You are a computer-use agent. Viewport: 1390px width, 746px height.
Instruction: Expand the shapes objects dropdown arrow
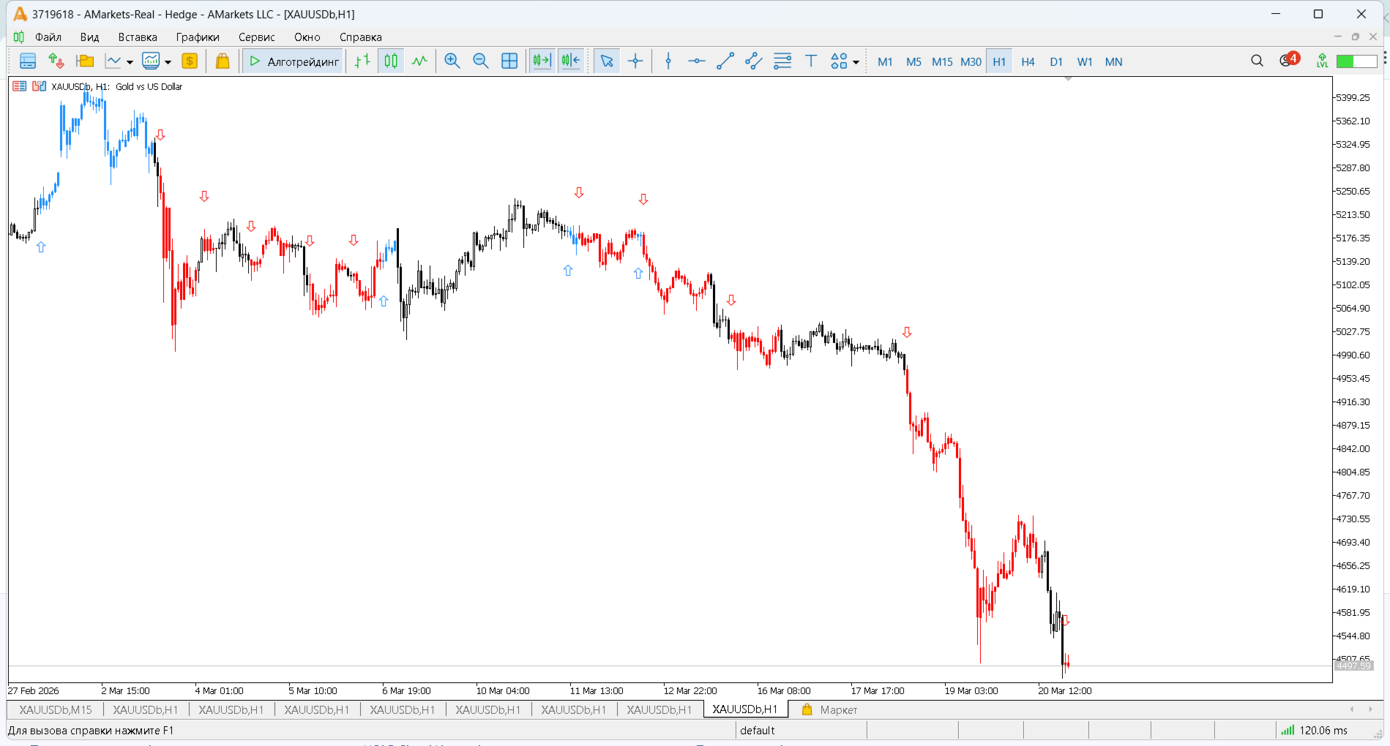[x=856, y=62]
